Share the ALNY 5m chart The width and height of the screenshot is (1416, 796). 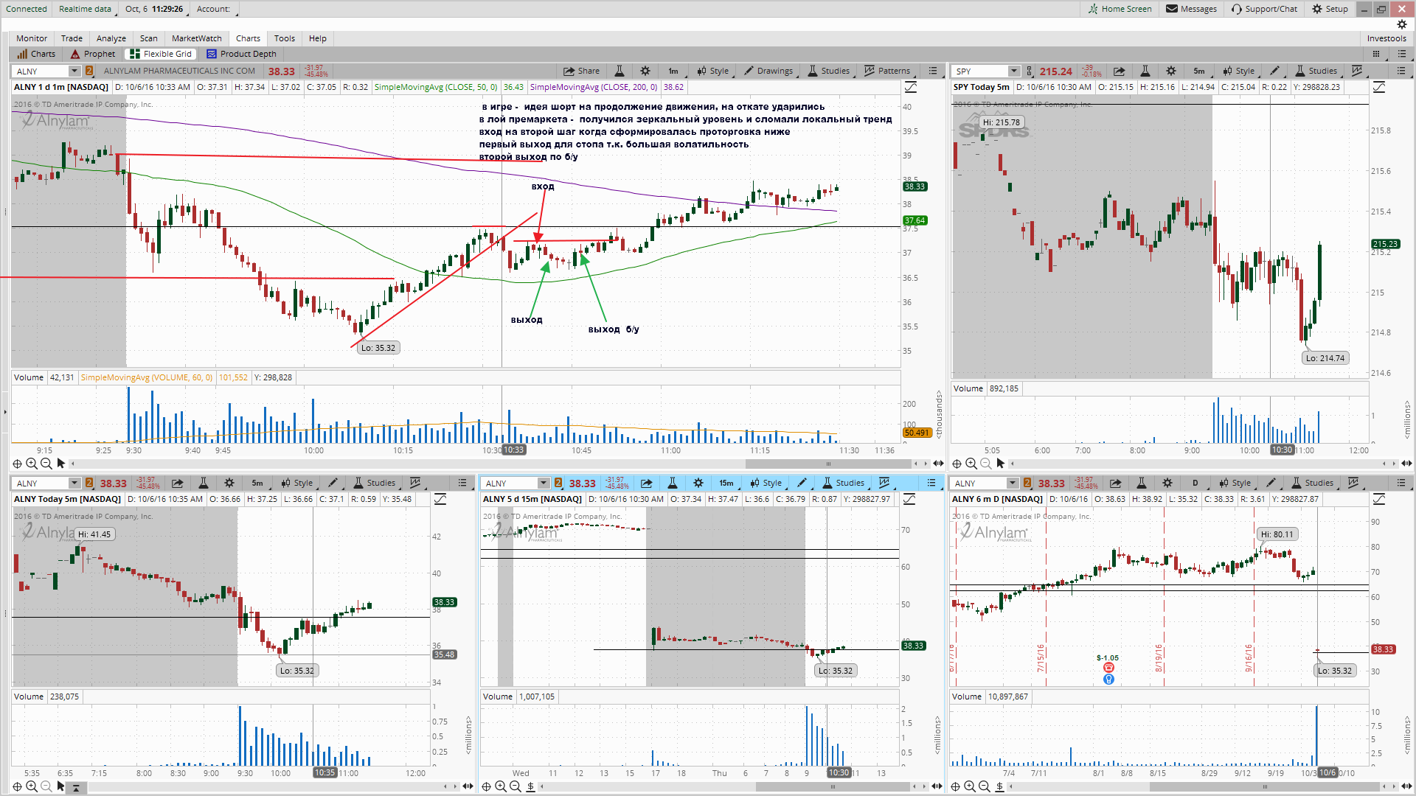[x=178, y=483]
